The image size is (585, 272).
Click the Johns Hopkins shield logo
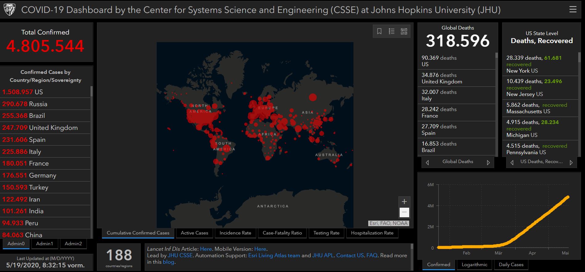pyautogui.click(x=10, y=10)
